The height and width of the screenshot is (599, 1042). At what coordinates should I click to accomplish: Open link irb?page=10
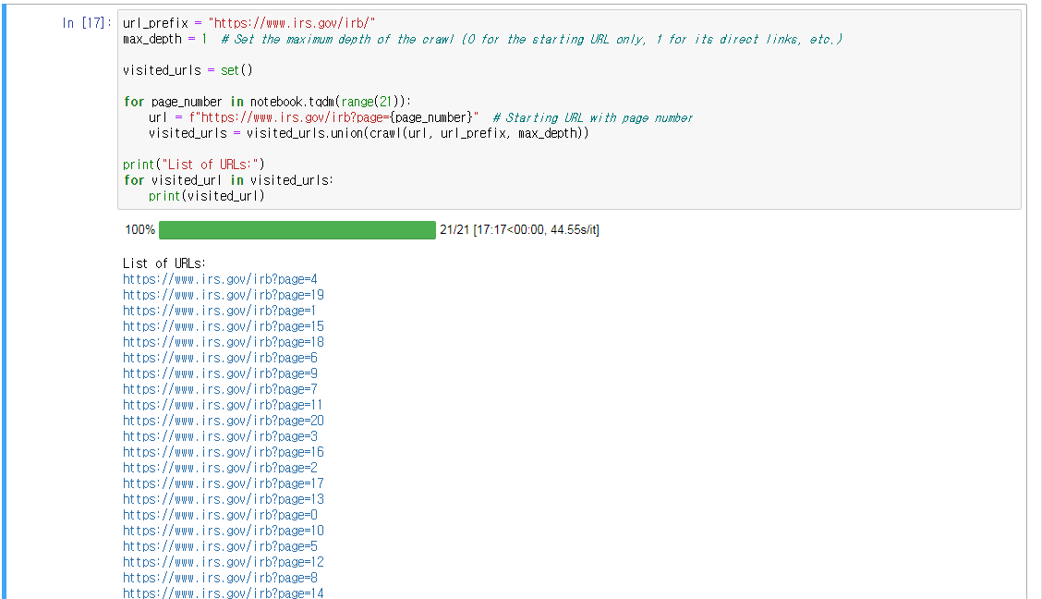pyautogui.click(x=224, y=532)
